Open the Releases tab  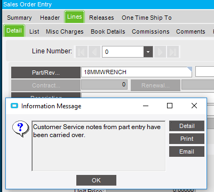[101, 18]
